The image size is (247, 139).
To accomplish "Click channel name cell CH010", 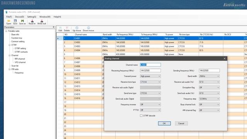I will (88, 74).
